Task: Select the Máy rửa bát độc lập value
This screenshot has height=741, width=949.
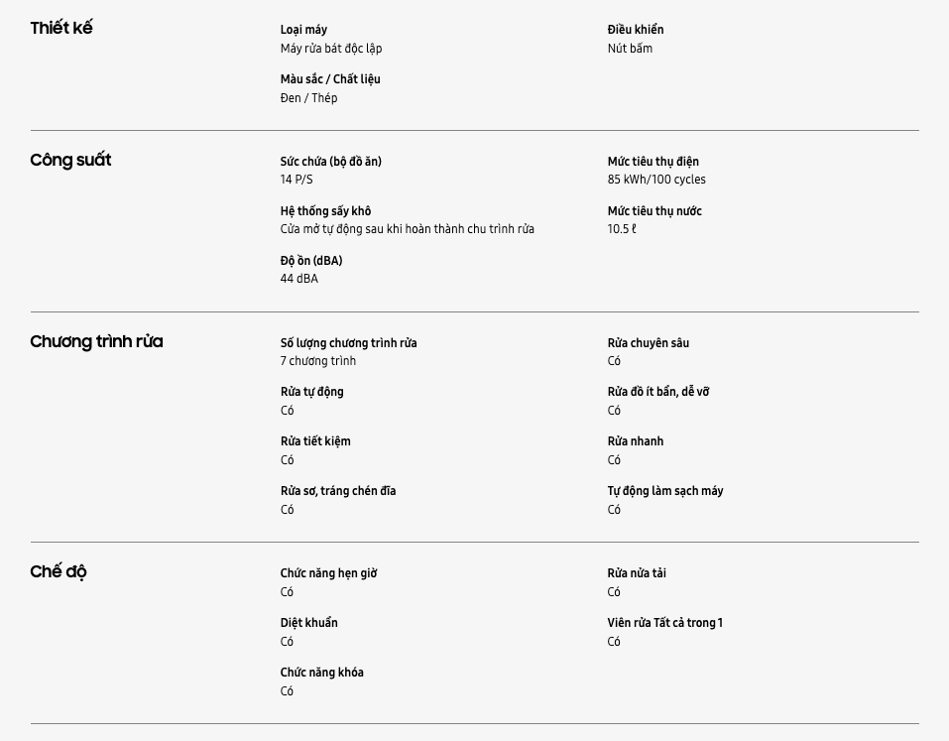Action: [331, 49]
